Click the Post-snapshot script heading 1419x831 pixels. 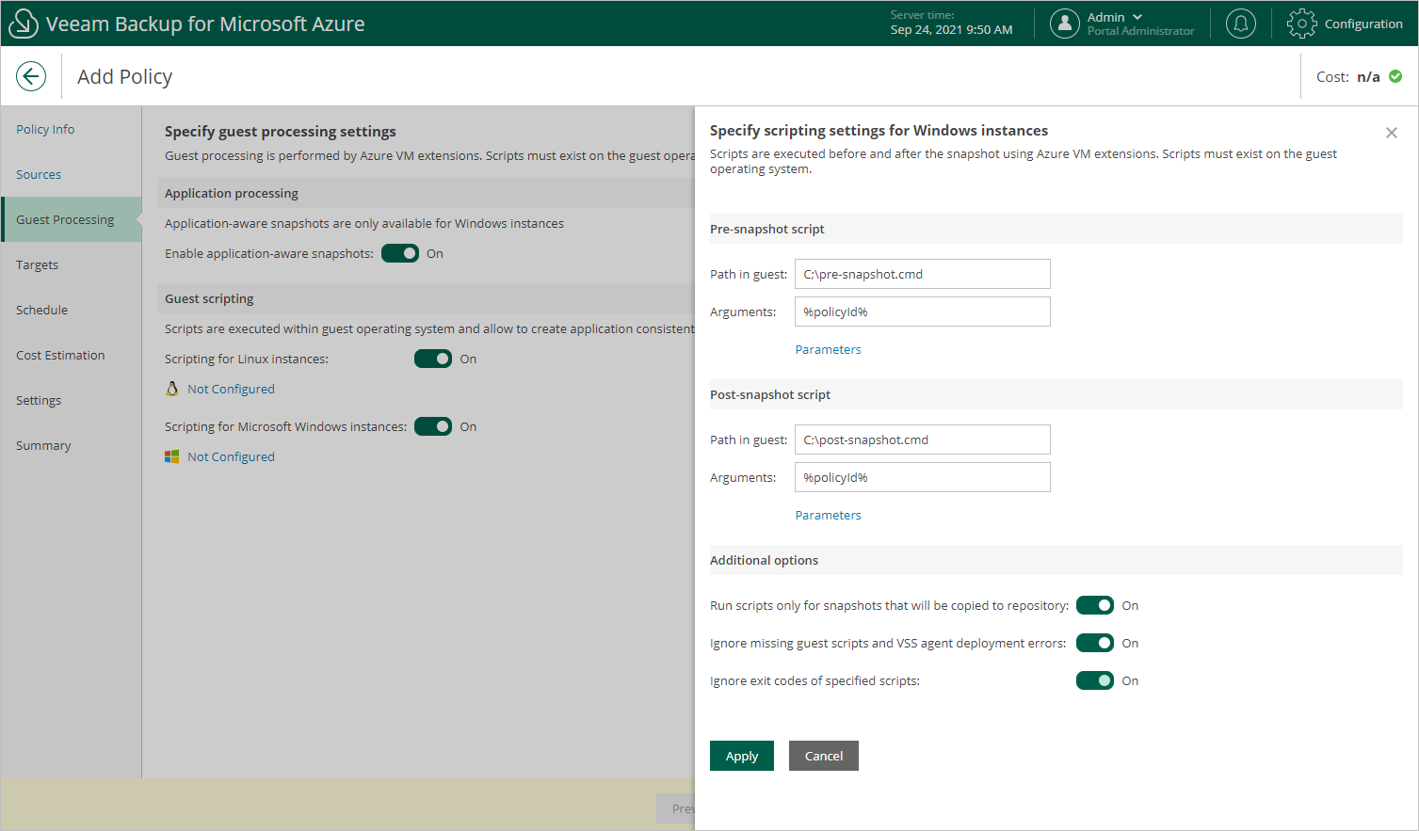(x=770, y=394)
